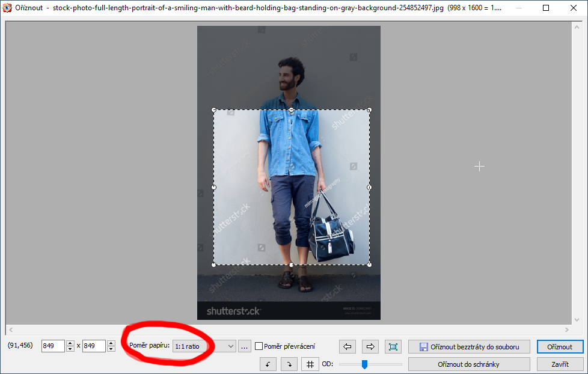Viewport: 588px width, 374px height.
Task: Enable the Poměr převrácení checkbox
Action: [259, 346]
